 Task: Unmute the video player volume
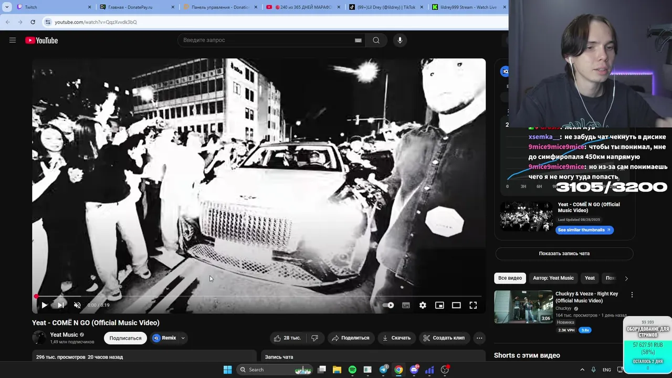(x=77, y=305)
